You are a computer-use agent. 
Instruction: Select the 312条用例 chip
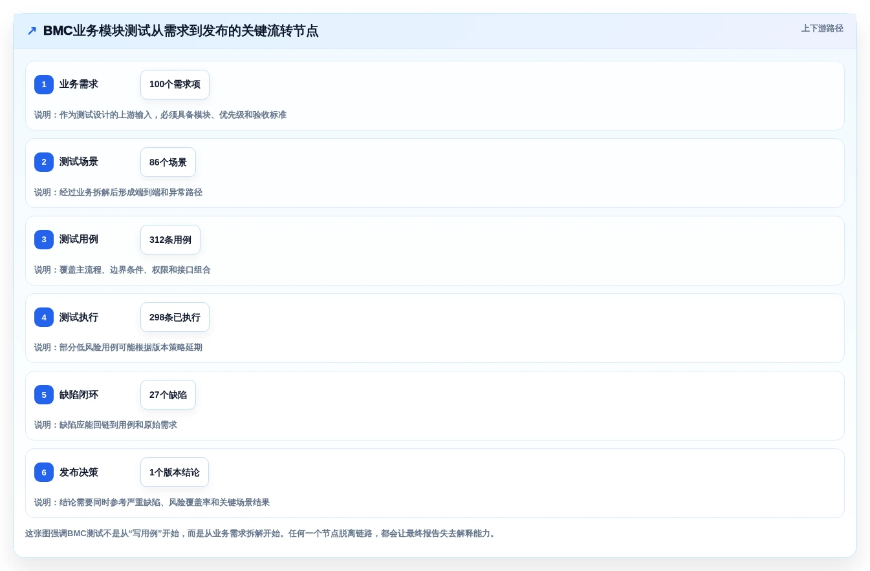(x=170, y=240)
